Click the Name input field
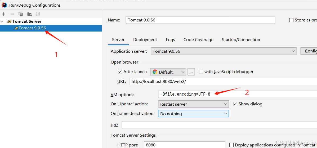The height and width of the screenshot is (148, 317). pos(200,20)
